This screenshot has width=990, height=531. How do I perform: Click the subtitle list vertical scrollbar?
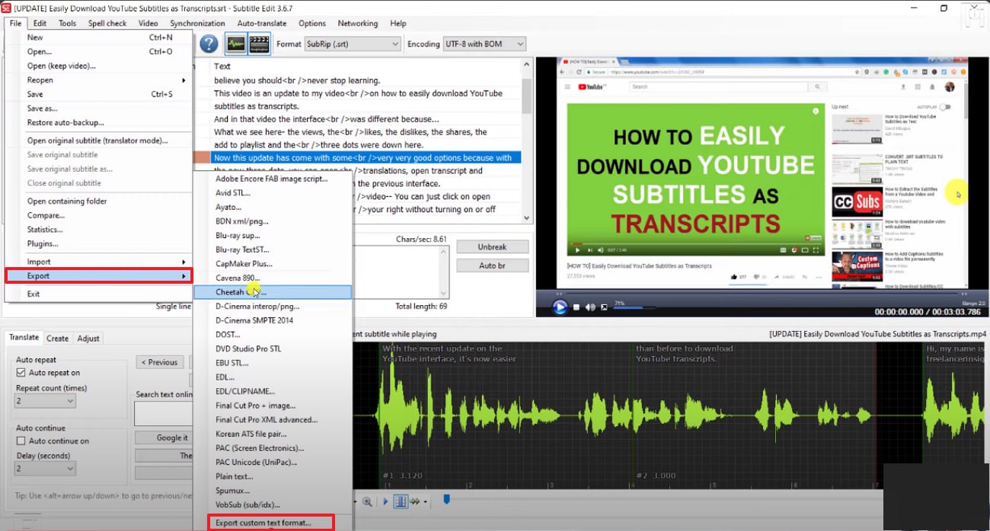(526, 141)
